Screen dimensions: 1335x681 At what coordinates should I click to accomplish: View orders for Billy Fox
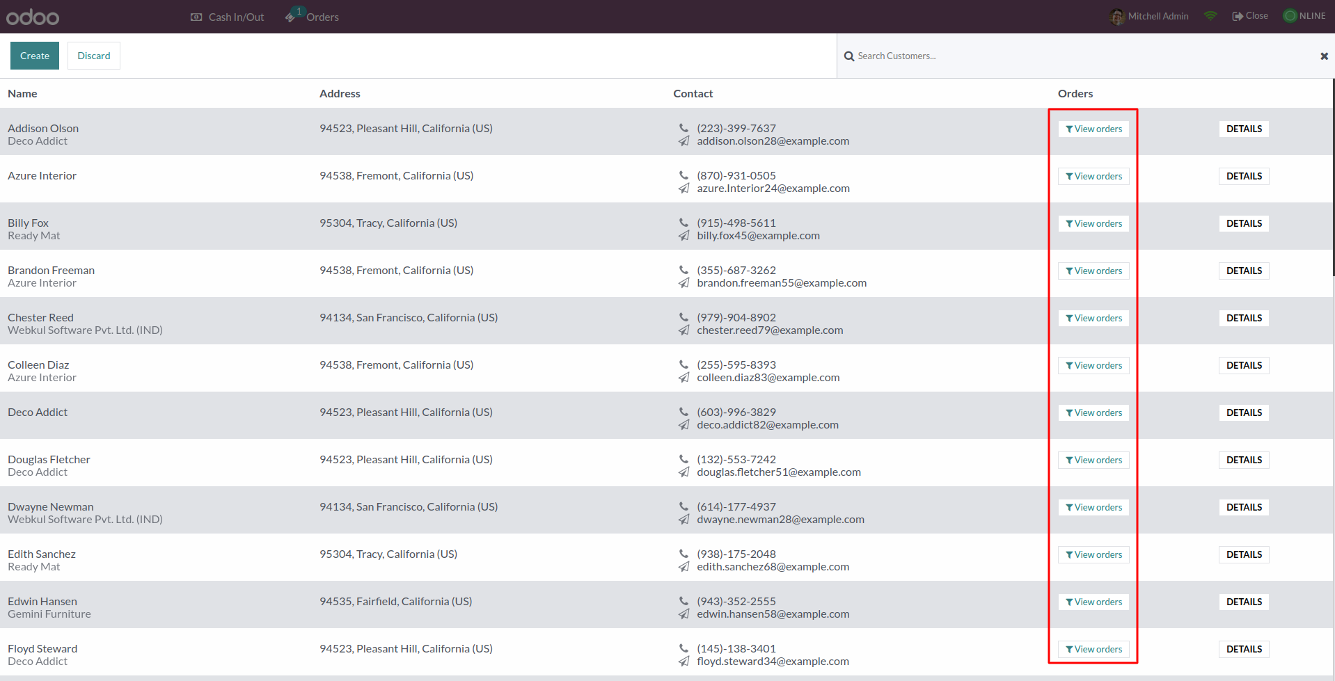1093,223
